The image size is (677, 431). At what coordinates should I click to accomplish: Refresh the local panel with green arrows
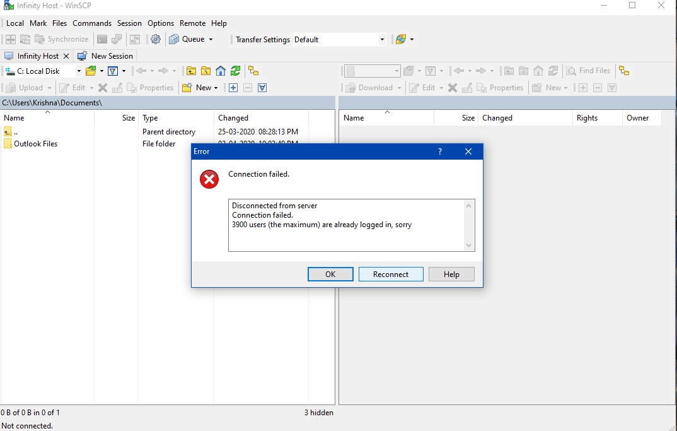point(235,71)
